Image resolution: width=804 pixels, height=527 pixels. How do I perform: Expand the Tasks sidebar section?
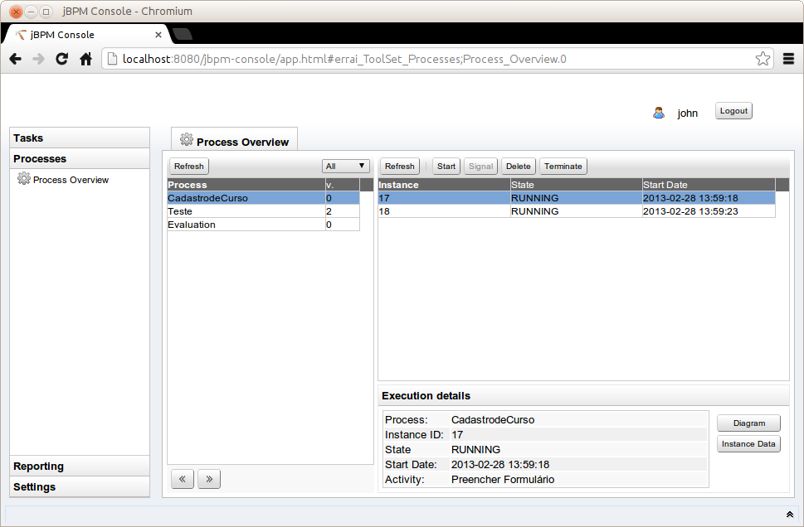pos(80,138)
